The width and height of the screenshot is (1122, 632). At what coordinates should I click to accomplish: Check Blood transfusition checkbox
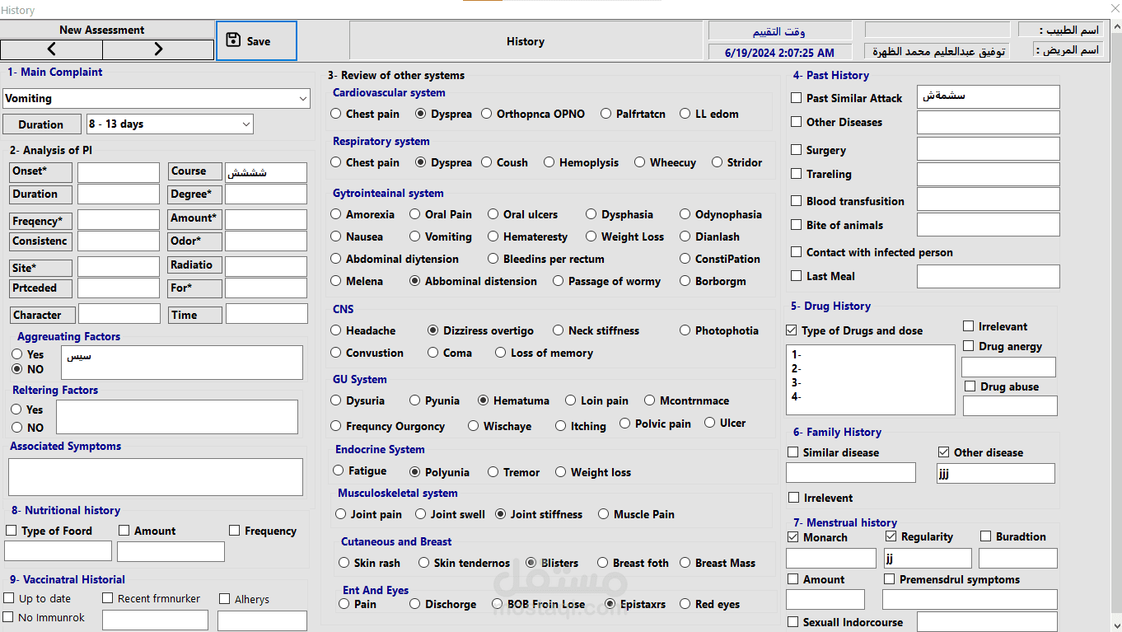click(796, 201)
